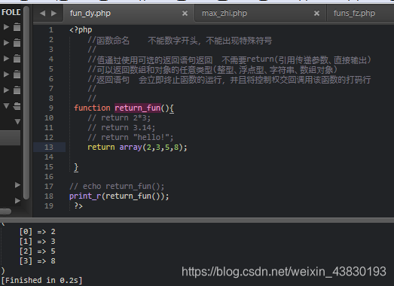Expand the second-to-last collapsed arrow in sidebar
The width and height of the screenshot is (394, 286).
coord(17,185)
